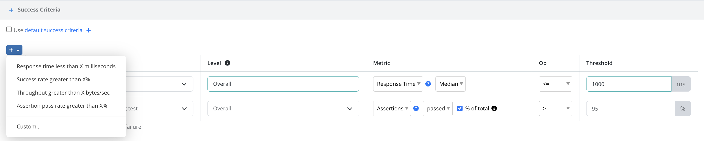Open the default success criteria link
Image resolution: width=704 pixels, height=141 pixels.
click(53, 30)
